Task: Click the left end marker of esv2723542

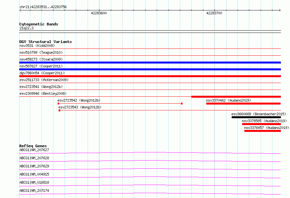Action: coord(58,104)
